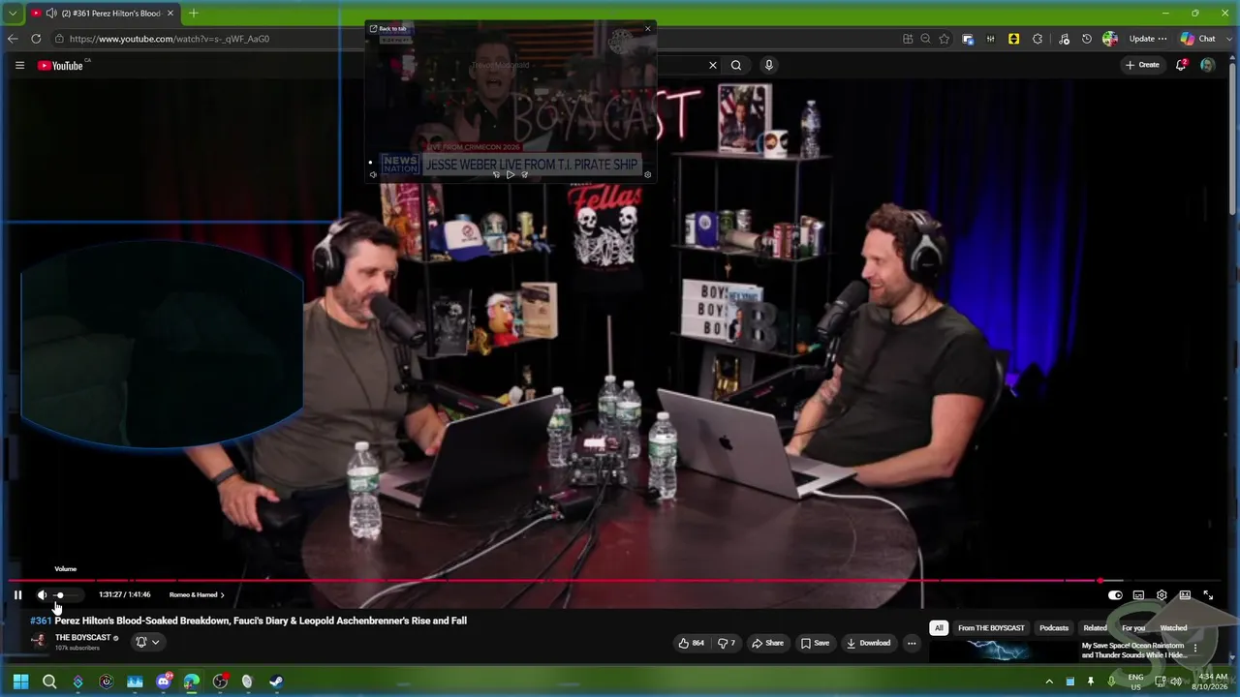Image resolution: width=1240 pixels, height=697 pixels.
Task: Adjust the video volume slider
Action: pyautogui.click(x=67, y=595)
